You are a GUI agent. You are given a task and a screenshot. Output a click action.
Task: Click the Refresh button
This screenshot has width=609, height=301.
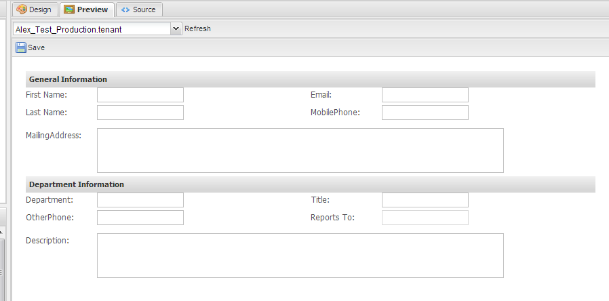tap(198, 28)
